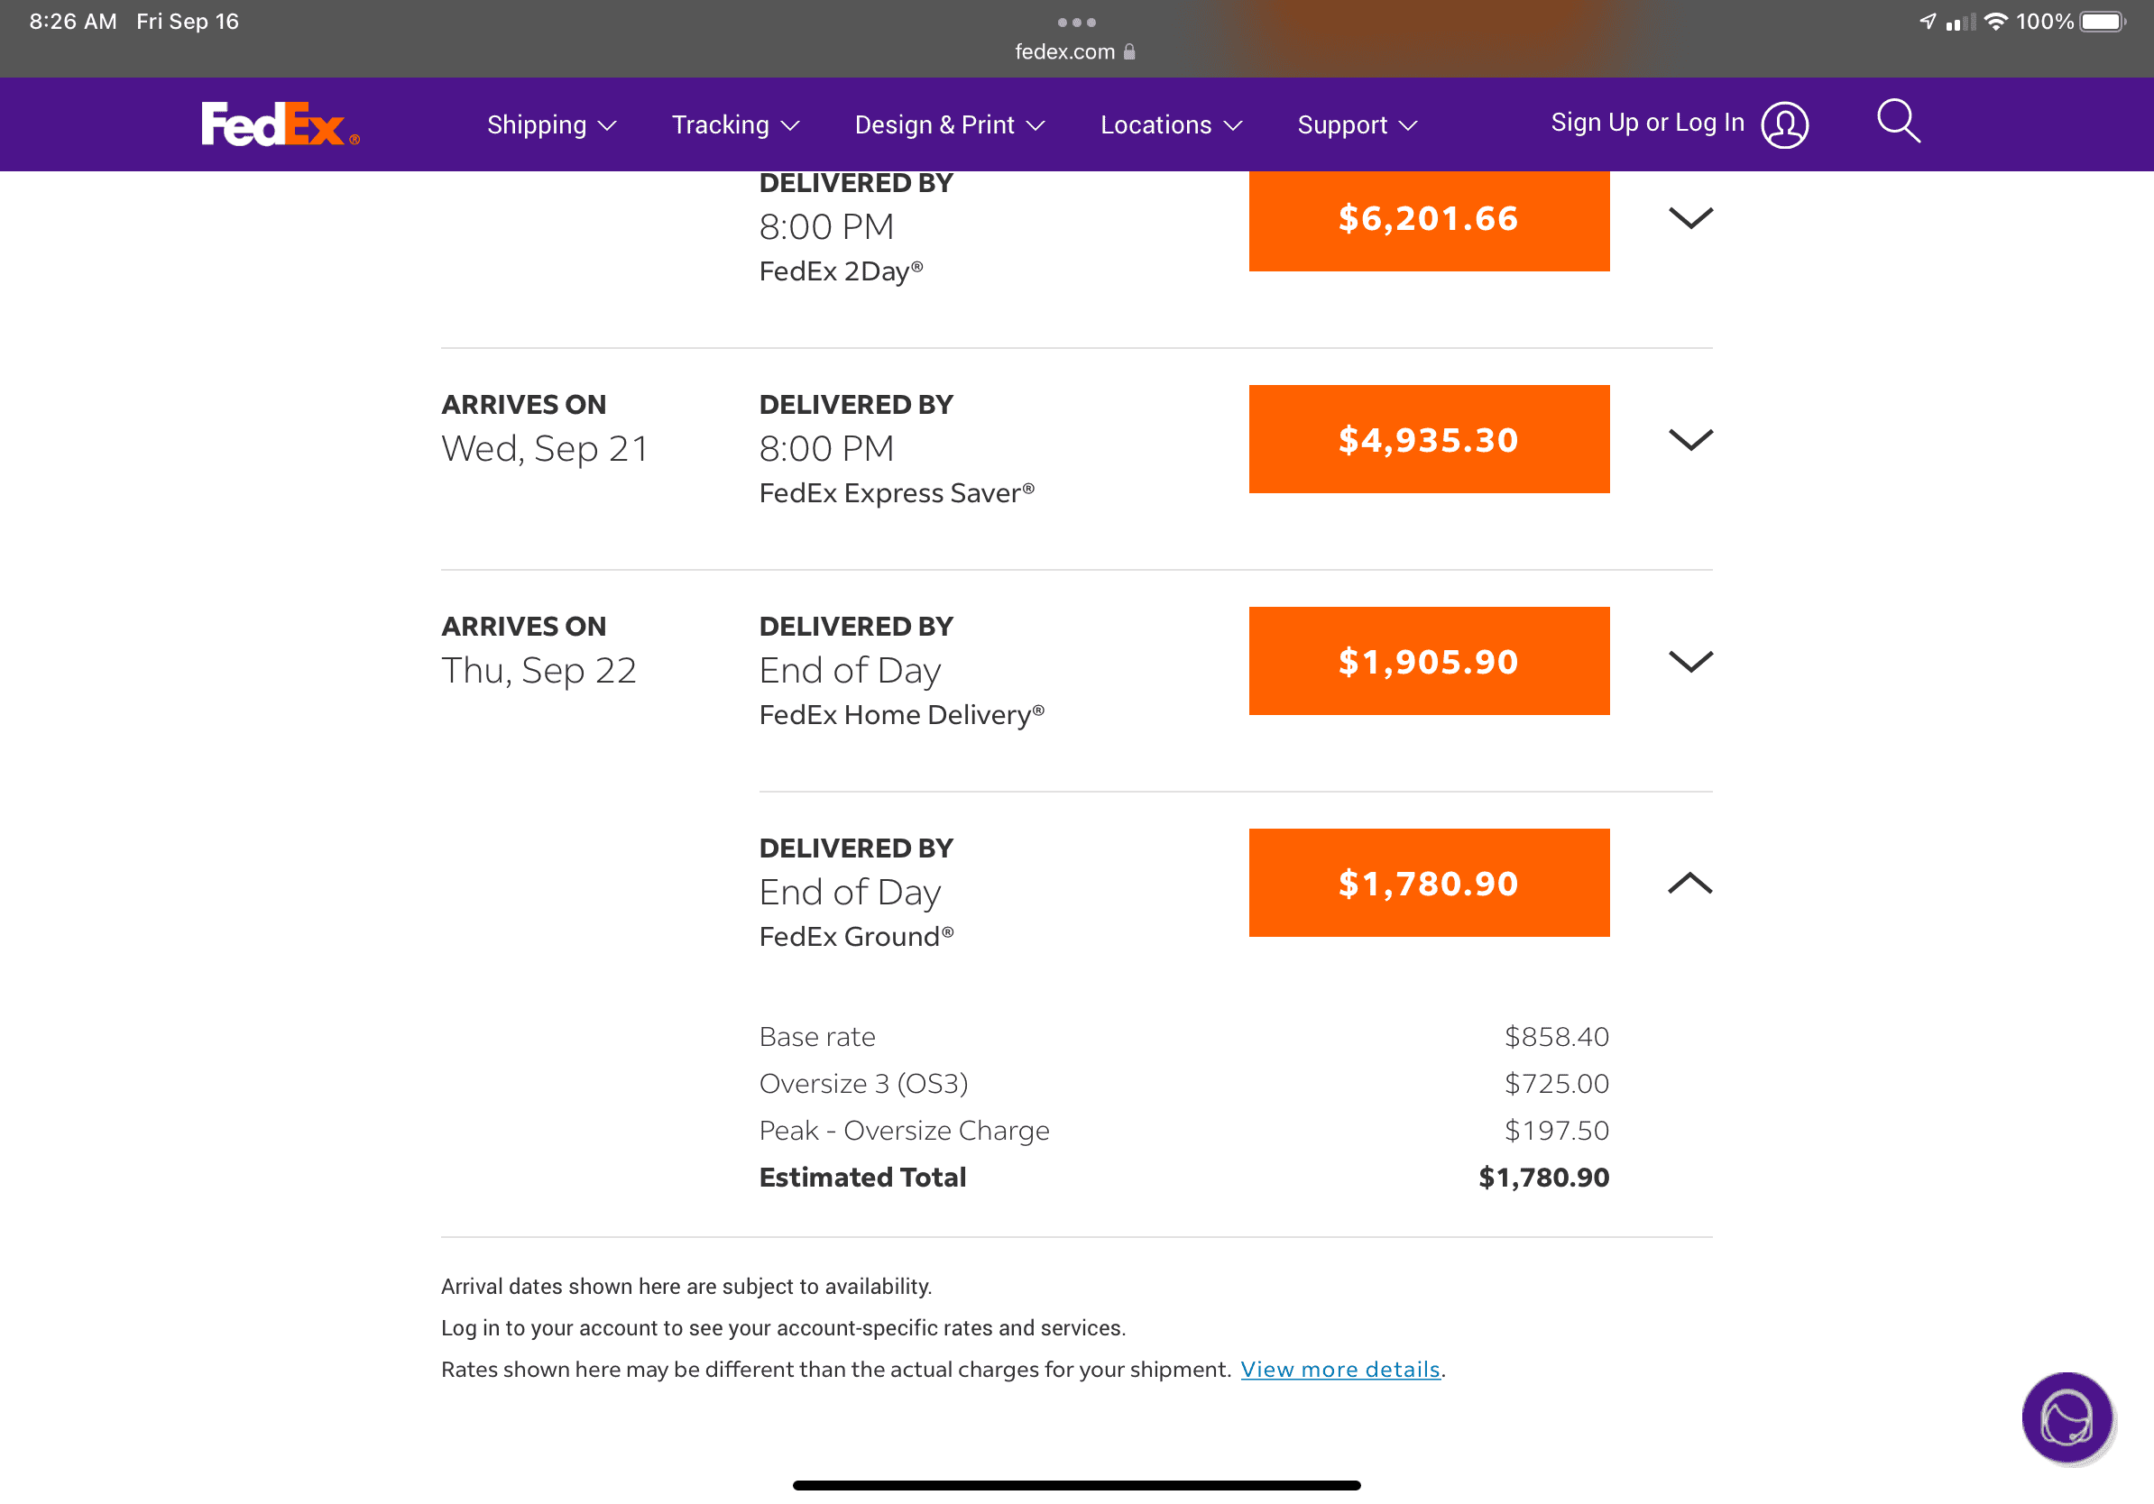2154x1504 pixels.
Task: Select the $4,935.30 Express Saver rate
Action: click(1429, 439)
